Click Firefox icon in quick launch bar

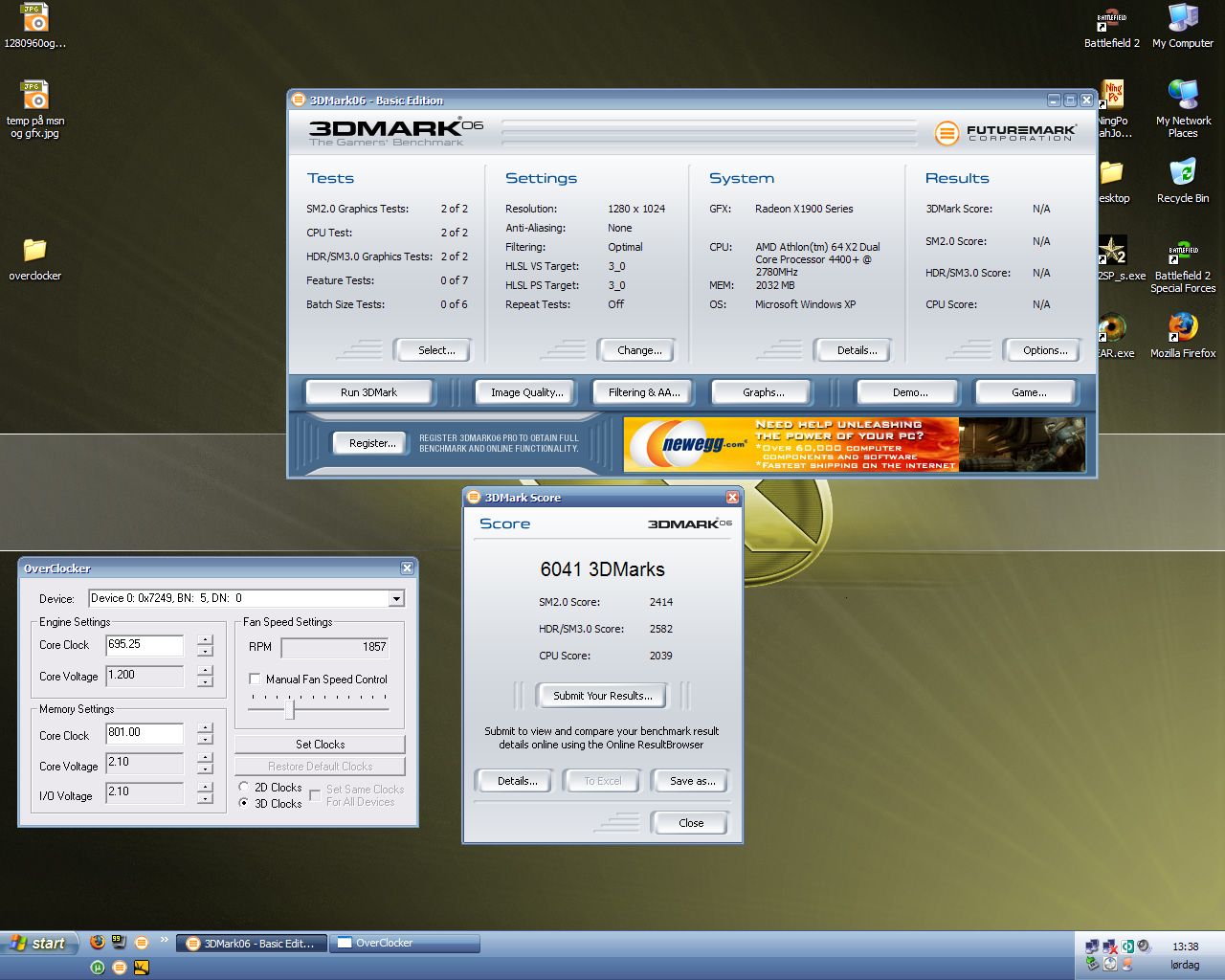(98, 943)
